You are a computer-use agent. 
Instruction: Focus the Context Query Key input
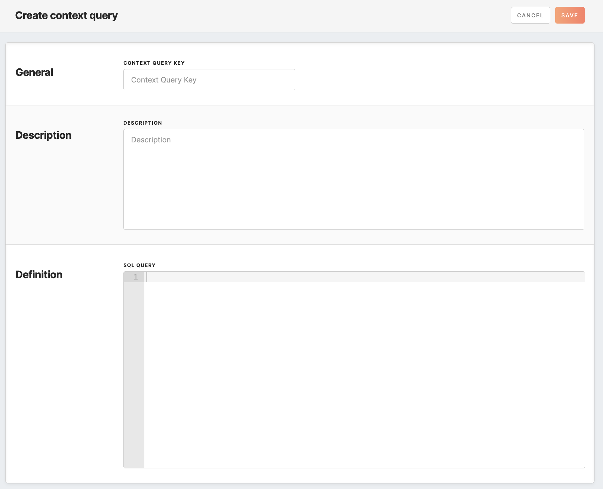click(209, 80)
